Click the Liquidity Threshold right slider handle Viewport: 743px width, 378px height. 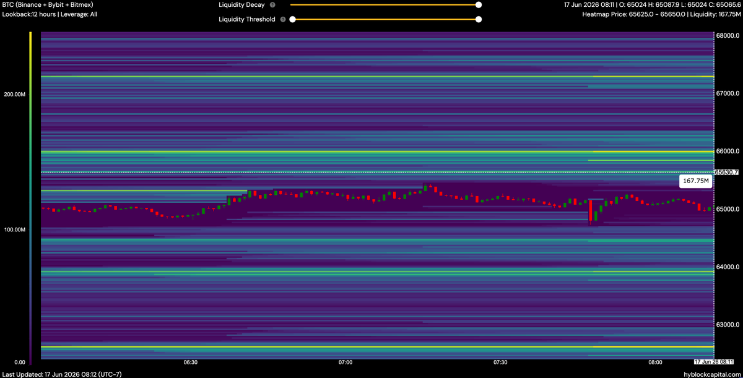[479, 19]
